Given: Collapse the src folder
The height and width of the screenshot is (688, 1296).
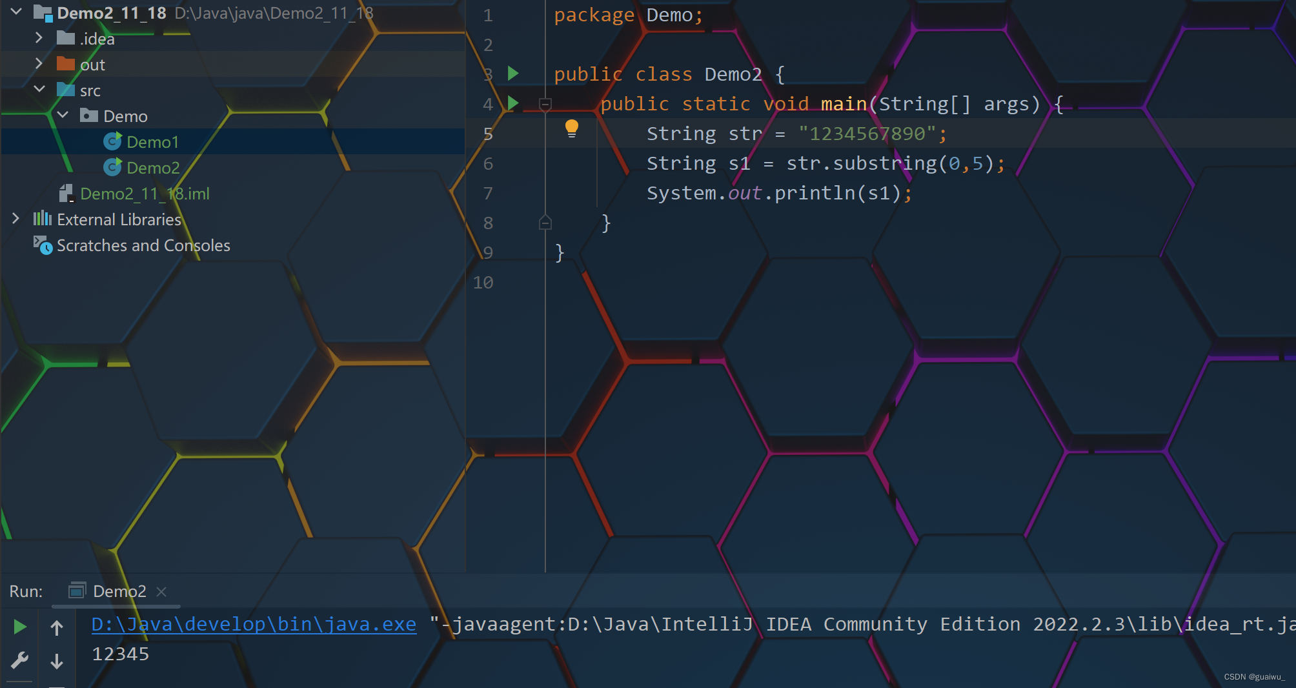Looking at the screenshot, I should [39, 90].
